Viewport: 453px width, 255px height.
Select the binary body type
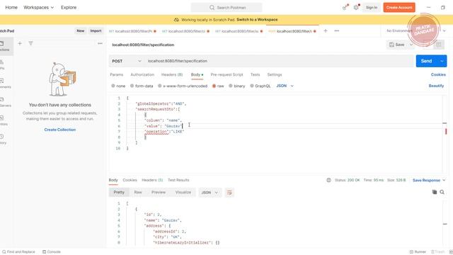pos(237,86)
